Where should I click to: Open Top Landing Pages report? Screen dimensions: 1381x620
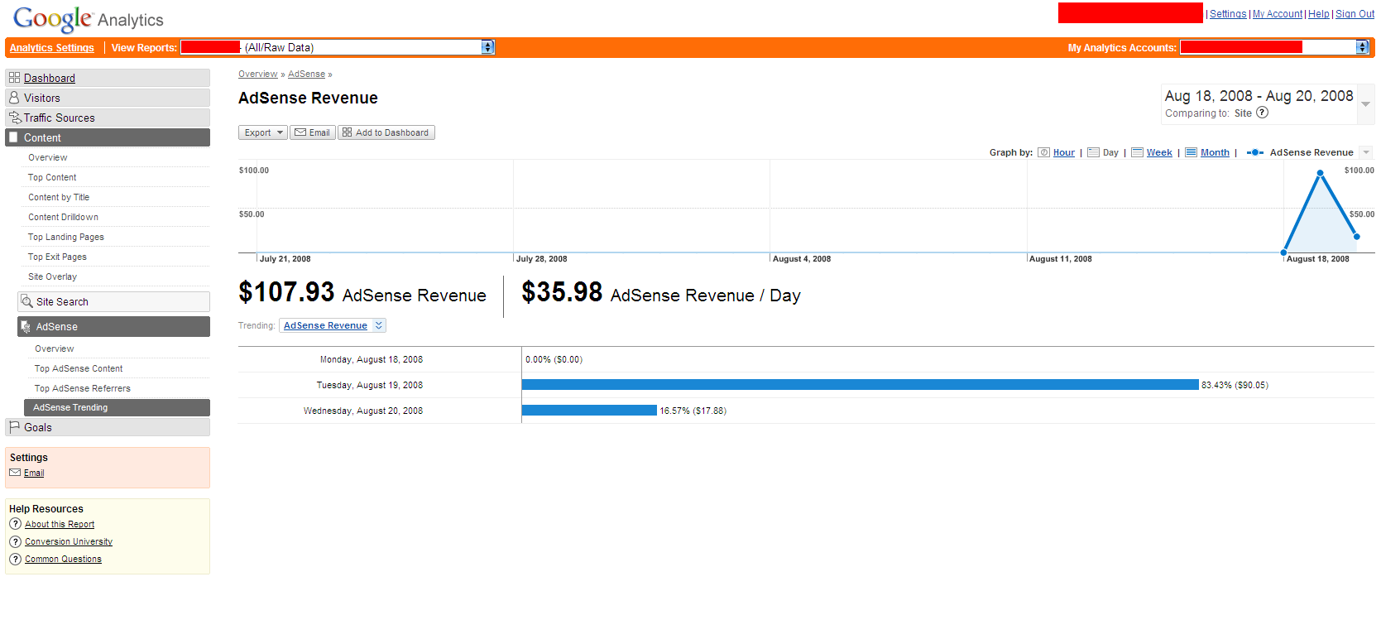66,237
